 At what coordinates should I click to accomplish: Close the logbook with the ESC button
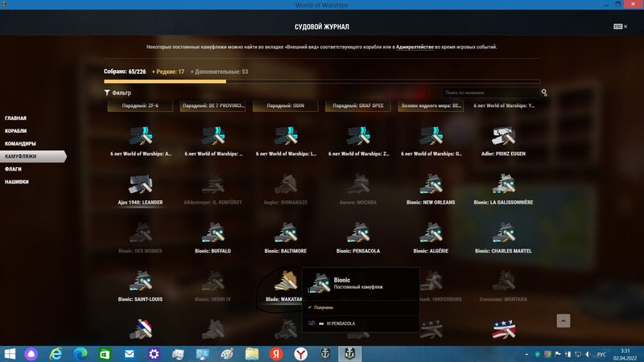(620, 27)
